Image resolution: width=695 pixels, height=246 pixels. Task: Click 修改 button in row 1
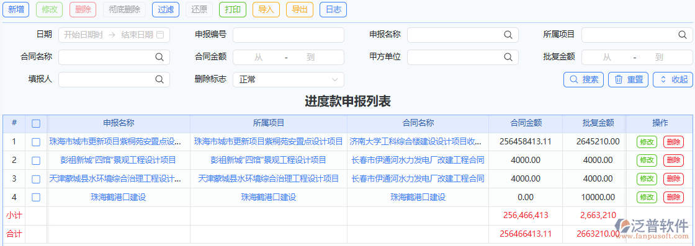click(x=647, y=142)
